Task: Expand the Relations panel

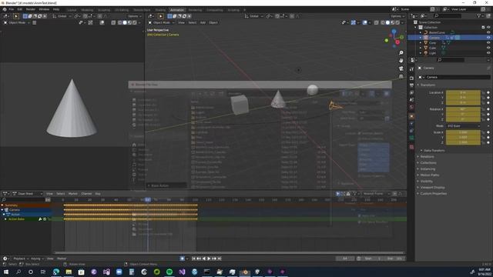Action: coord(427,156)
